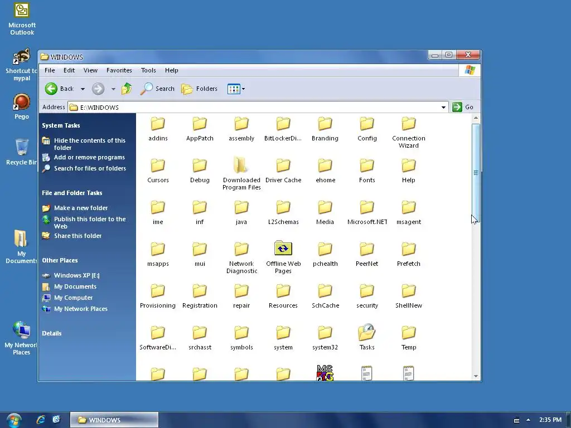Screen dimensions: 571x428
Task: Open the Edit menu
Action: [x=69, y=70]
